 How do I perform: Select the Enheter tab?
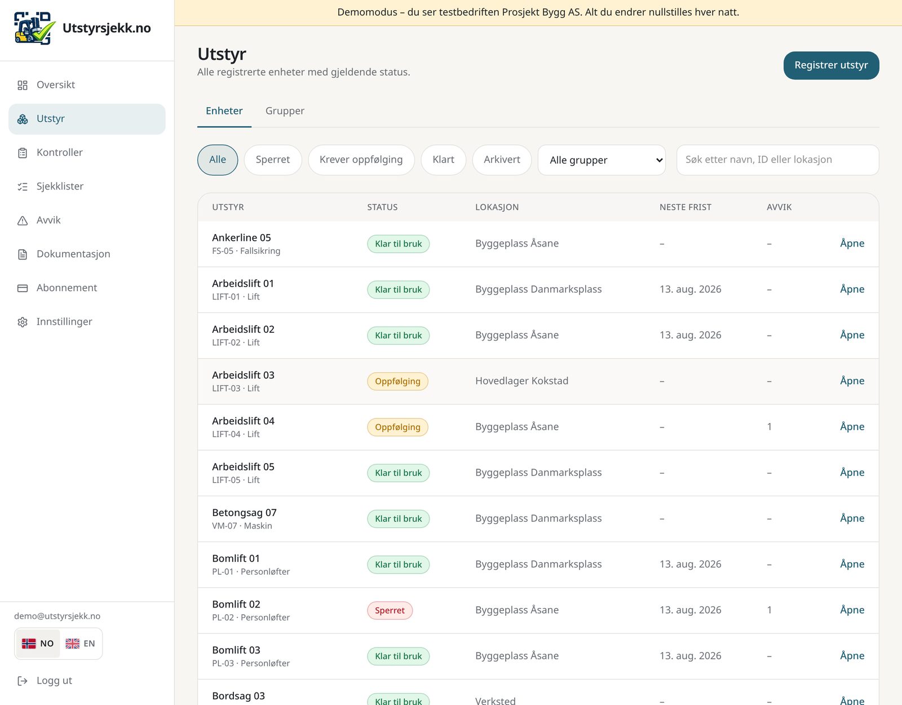[224, 111]
